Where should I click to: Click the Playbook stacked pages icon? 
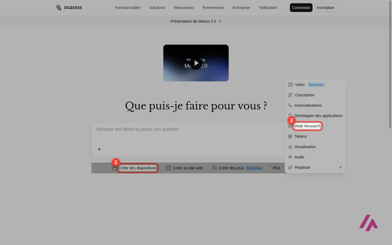coord(290,167)
